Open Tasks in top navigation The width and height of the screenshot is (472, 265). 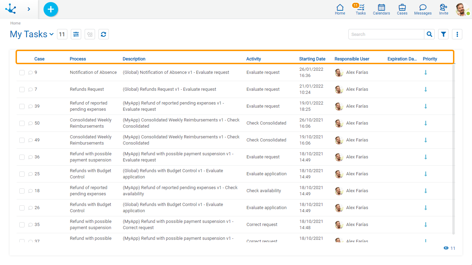coord(361,9)
